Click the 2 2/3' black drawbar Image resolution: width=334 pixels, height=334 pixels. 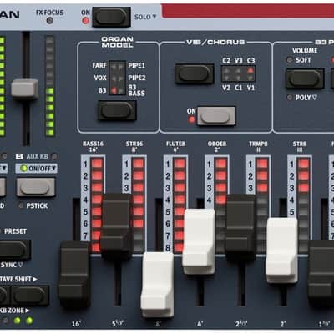point(240,227)
